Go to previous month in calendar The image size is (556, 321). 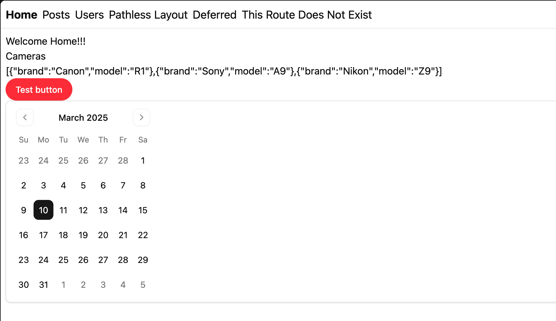coord(25,117)
